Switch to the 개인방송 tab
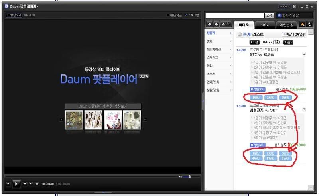The height and width of the screenshot is (196, 319). (286, 25)
